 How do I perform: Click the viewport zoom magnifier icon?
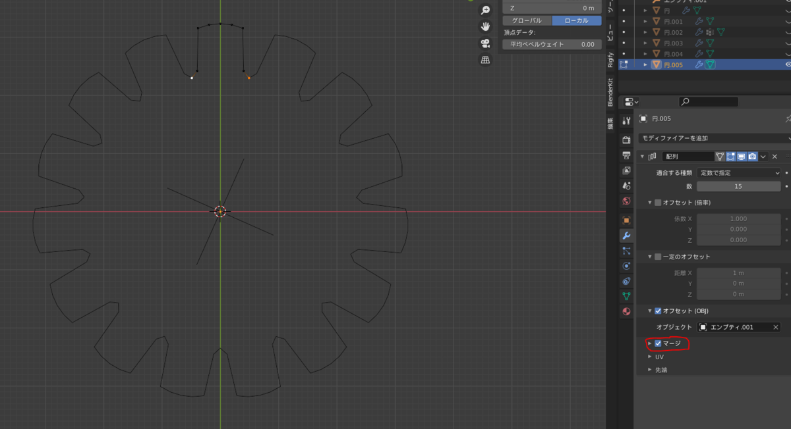pyautogui.click(x=485, y=10)
